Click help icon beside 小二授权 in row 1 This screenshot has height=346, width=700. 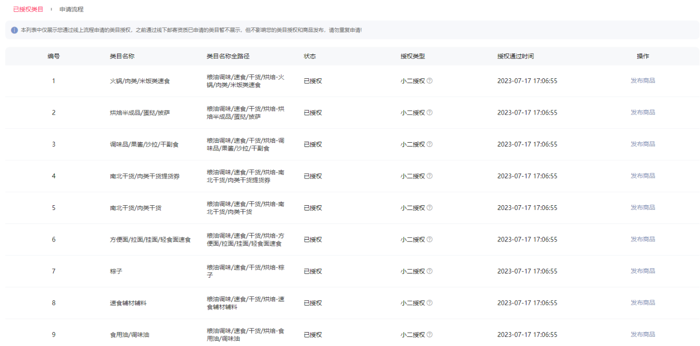[x=430, y=81]
